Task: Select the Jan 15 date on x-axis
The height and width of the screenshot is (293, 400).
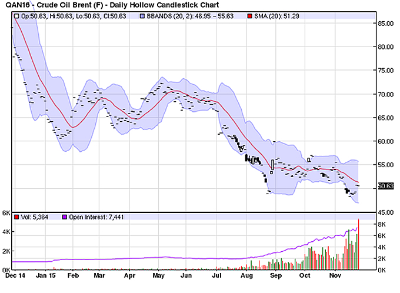Action: point(45,275)
